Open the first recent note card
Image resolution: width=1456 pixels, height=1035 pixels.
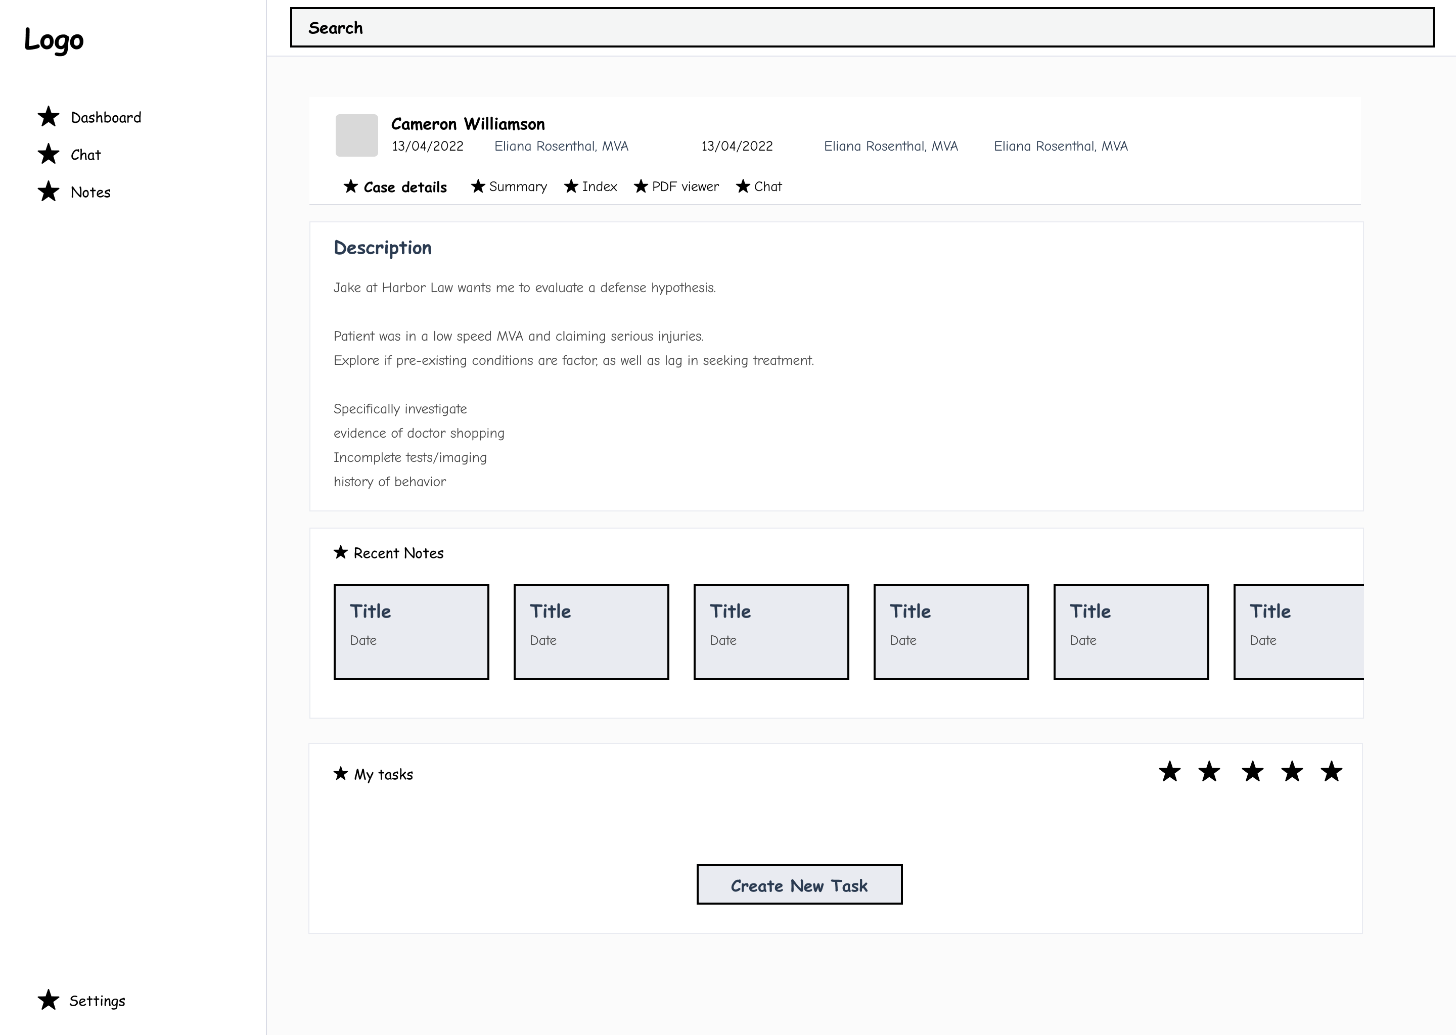click(411, 632)
